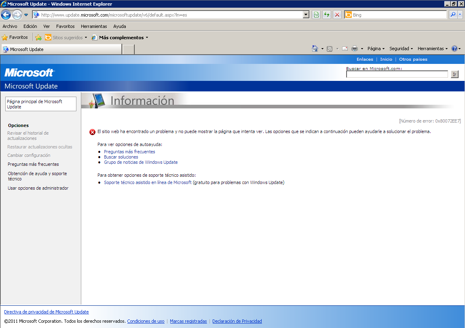Open Condiciones de uso link
Viewport: 465px width, 328px height.
[146, 321]
